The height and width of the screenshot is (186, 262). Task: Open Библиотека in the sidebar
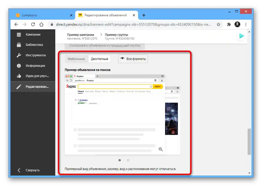[33, 45]
